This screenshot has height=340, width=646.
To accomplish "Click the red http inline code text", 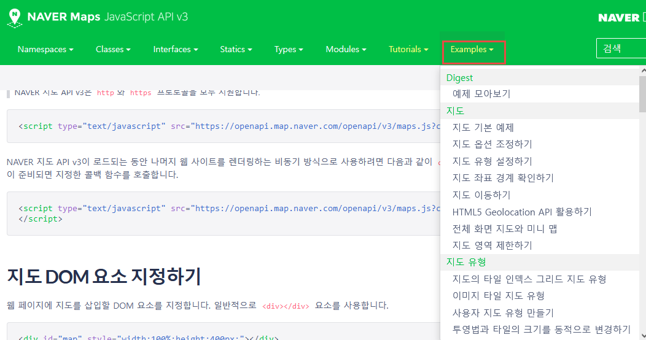I will pyautogui.click(x=105, y=93).
